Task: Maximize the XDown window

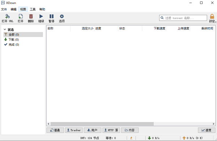Action: (201, 3)
